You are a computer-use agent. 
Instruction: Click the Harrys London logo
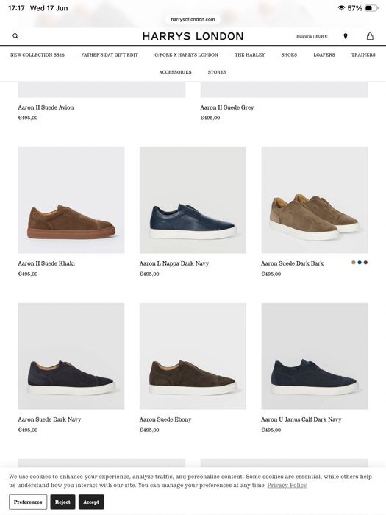pyautogui.click(x=193, y=36)
